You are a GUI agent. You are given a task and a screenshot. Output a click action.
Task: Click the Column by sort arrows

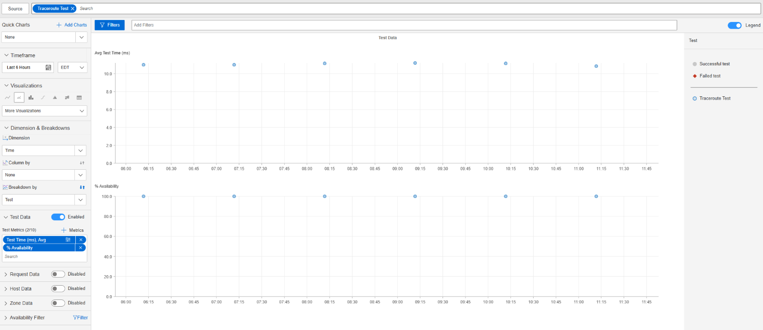coord(82,163)
